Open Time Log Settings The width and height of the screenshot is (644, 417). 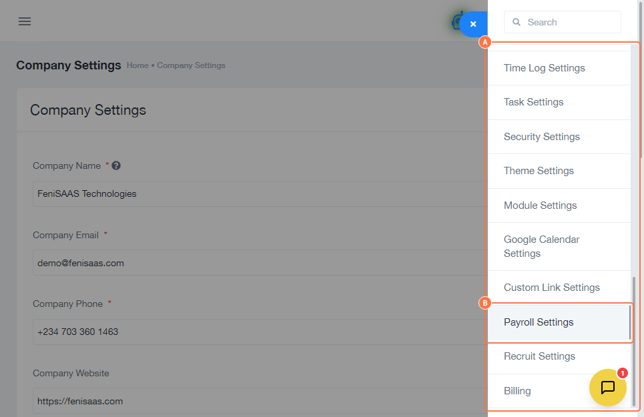click(x=544, y=68)
